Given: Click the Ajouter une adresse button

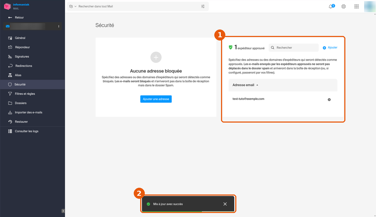Looking at the screenshot, I should 156,99.
